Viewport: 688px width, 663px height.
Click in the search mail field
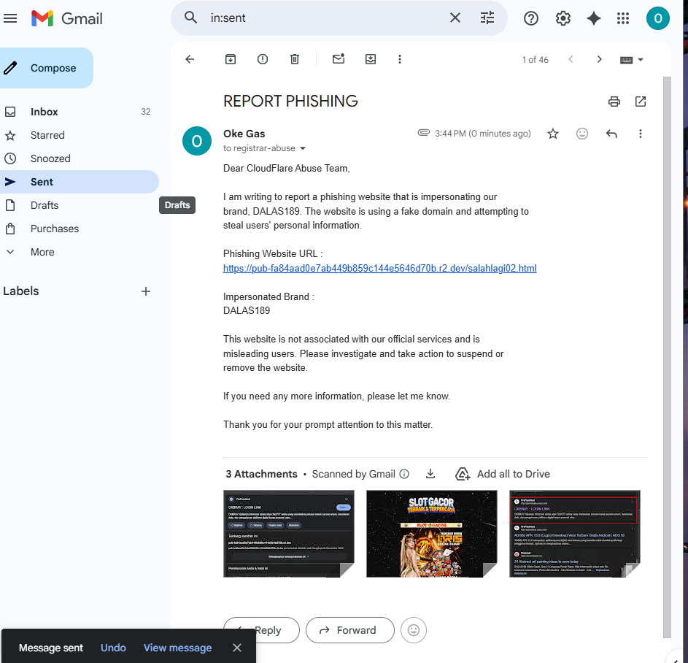point(325,18)
